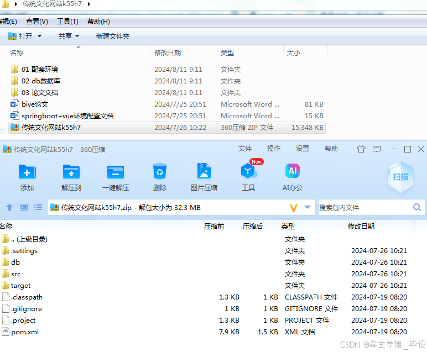Open the 图片压缩 image compression tool
Screen dimensions: 427x352
[x=204, y=171]
